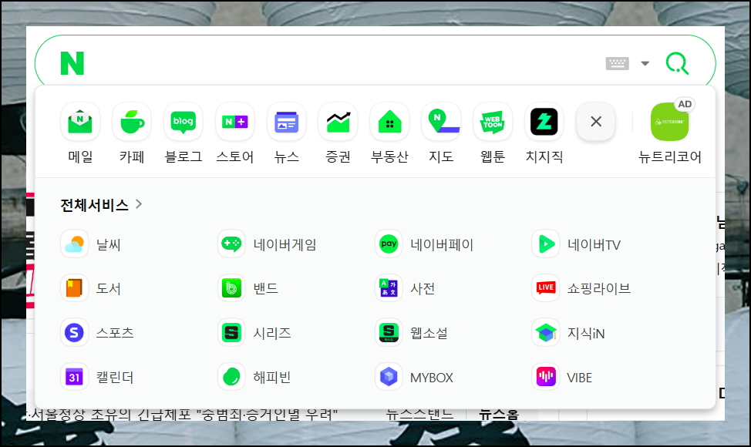Click the 웹소설 text label
751x447 pixels.
pyautogui.click(x=429, y=333)
